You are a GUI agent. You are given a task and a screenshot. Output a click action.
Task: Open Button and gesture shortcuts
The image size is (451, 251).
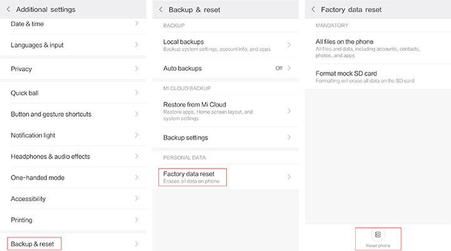51,114
